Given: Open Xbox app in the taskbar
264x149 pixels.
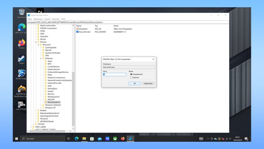Looking at the screenshot, I should point(115,138).
